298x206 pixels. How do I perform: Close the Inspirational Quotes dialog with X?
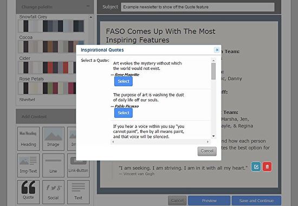tap(217, 50)
